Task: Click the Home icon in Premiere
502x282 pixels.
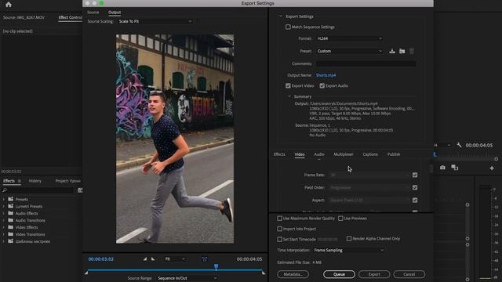Action: click(x=9, y=5)
